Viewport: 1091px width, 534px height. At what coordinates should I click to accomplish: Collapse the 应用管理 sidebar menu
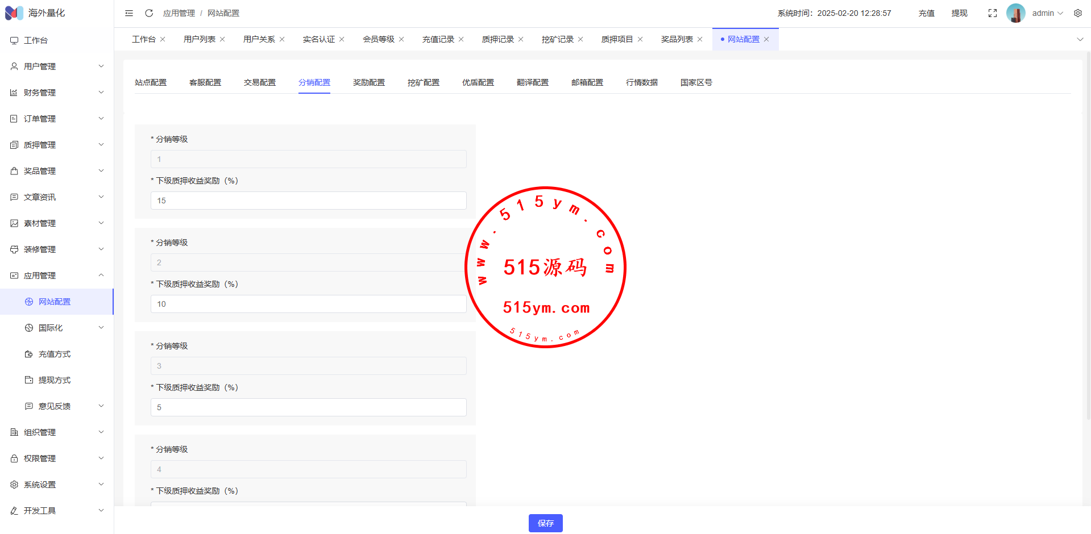[57, 276]
